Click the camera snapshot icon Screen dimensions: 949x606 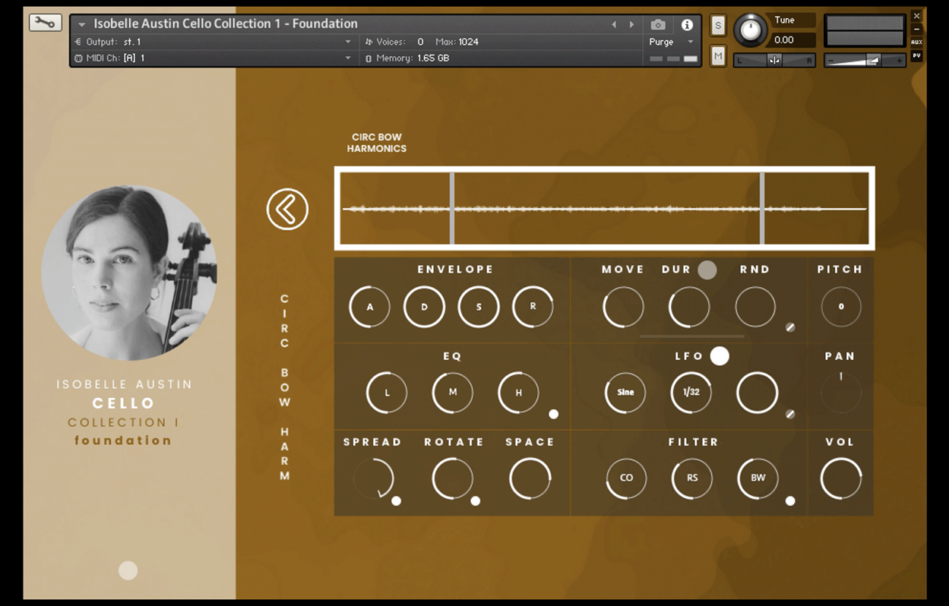(x=658, y=25)
